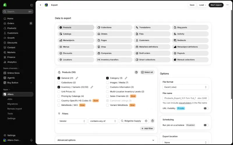Open the Vendor filter field dropdown
This screenshot has width=233, height=145.
point(72,121)
